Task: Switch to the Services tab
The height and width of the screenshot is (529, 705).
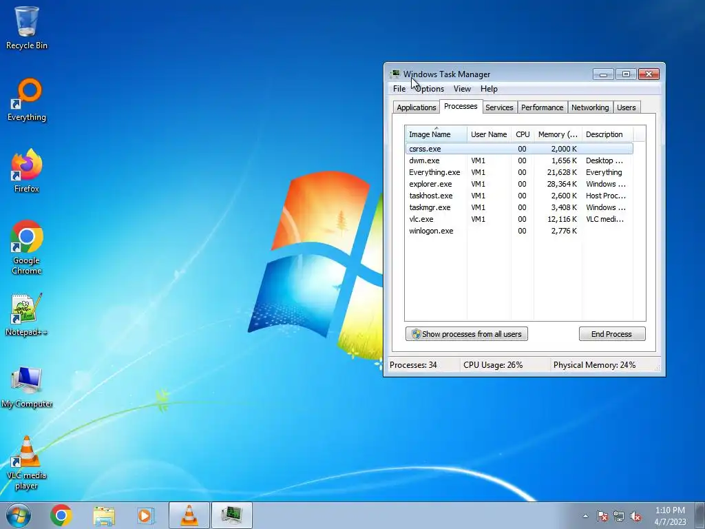Action: (x=499, y=107)
